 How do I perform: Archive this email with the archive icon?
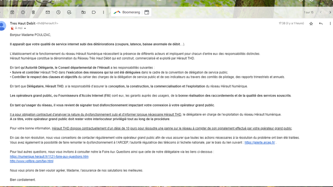(x=12, y=12)
